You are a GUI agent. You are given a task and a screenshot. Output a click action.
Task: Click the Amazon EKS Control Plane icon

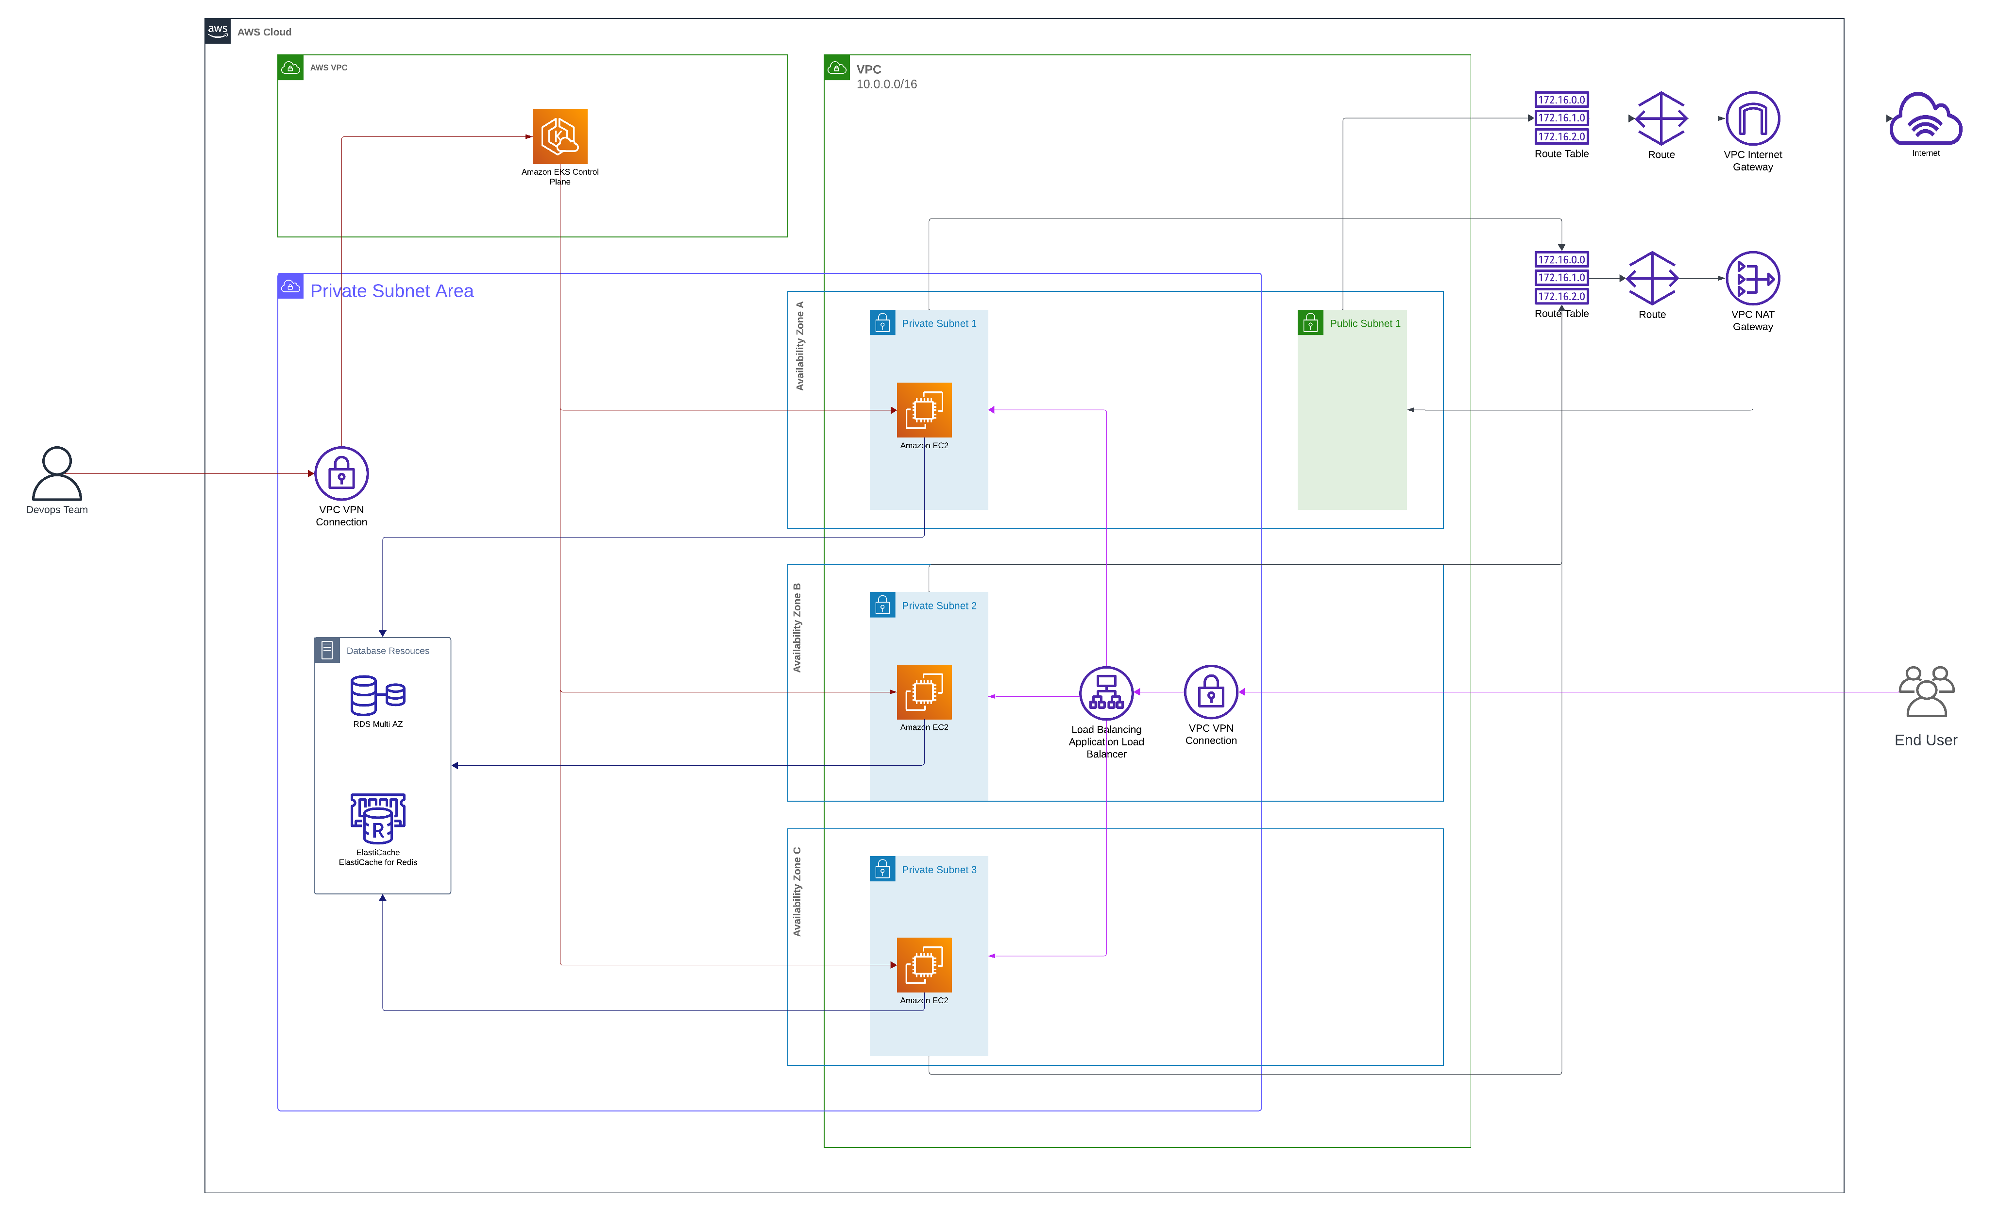coord(560,136)
